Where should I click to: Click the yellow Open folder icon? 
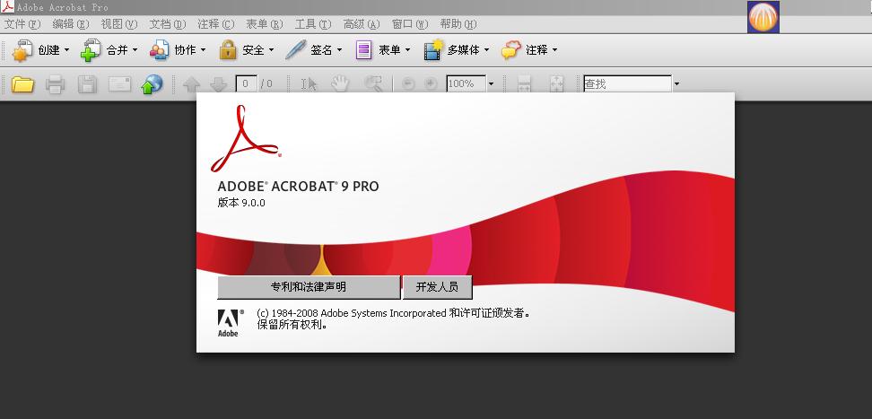(22, 84)
